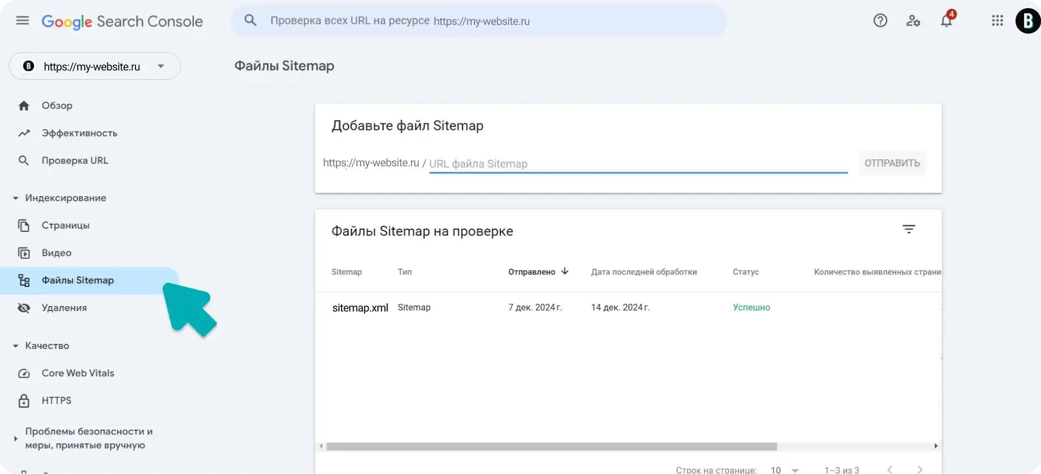
Task: Click the Страницы pages icon
Action: 23,225
